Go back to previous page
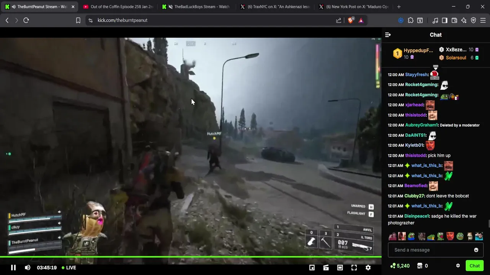This screenshot has height=275, width=490. tap(7, 20)
